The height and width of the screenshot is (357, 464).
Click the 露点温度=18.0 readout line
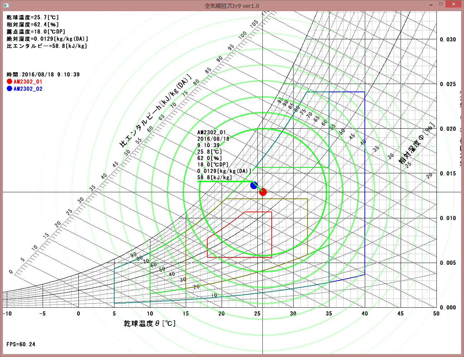[36, 31]
